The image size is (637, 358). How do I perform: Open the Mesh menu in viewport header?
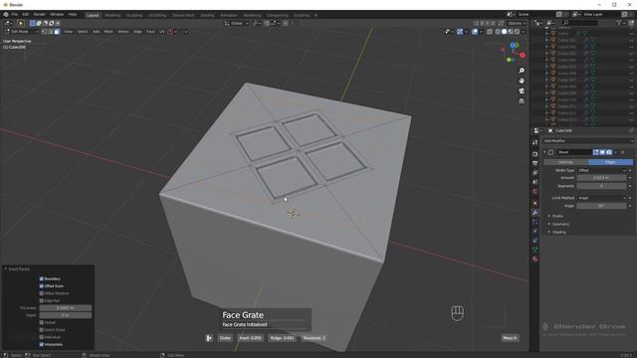tap(108, 32)
